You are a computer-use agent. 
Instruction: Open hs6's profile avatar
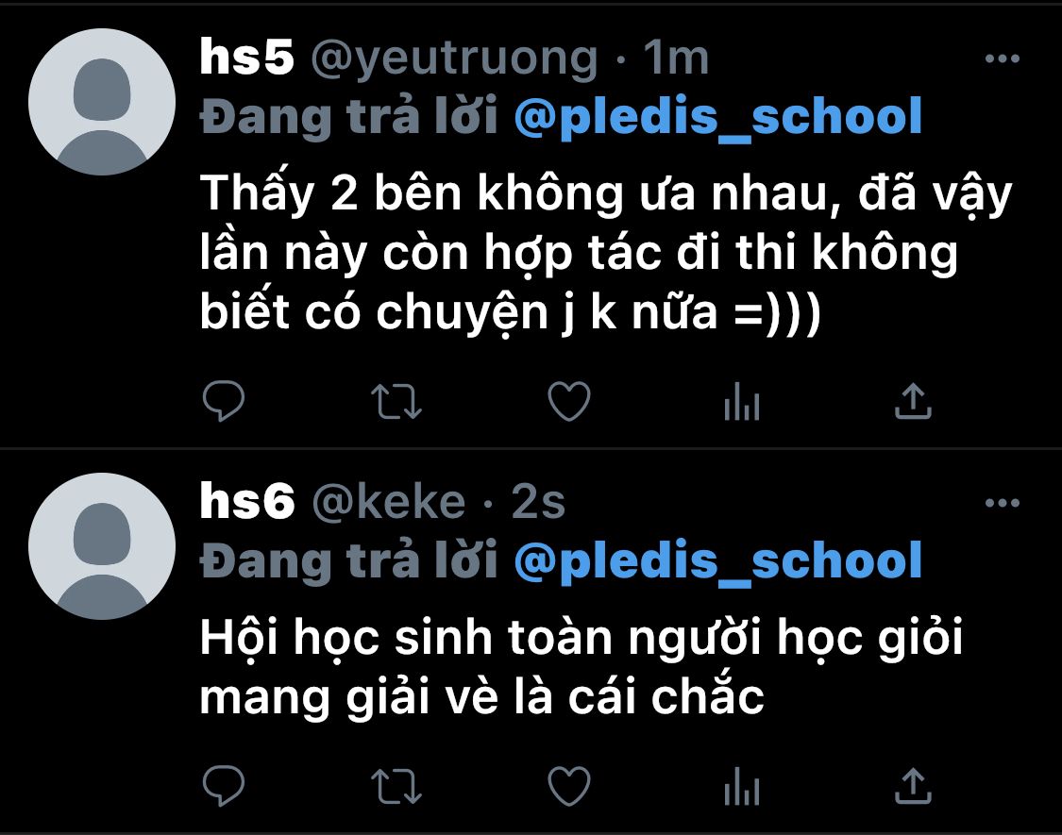[x=102, y=546]
